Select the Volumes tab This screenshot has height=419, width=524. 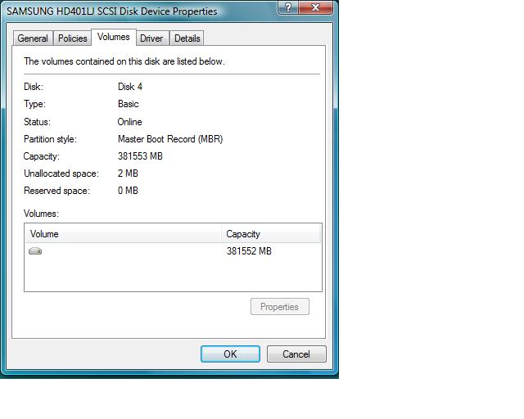point(114,37)
